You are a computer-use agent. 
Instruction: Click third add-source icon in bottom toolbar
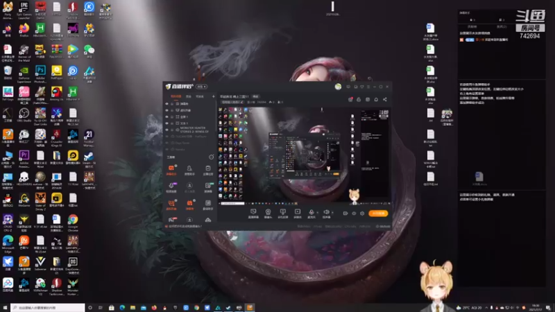coord(282,214)
